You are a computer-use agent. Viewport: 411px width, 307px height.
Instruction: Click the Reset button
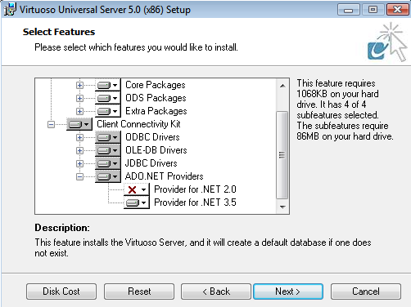(x=139, y=291)
